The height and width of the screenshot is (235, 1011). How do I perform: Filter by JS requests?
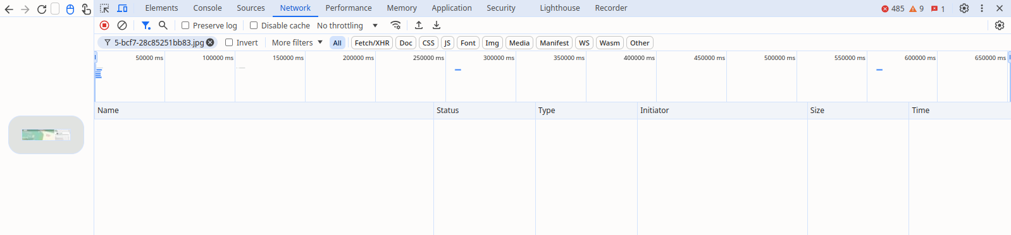447,43
